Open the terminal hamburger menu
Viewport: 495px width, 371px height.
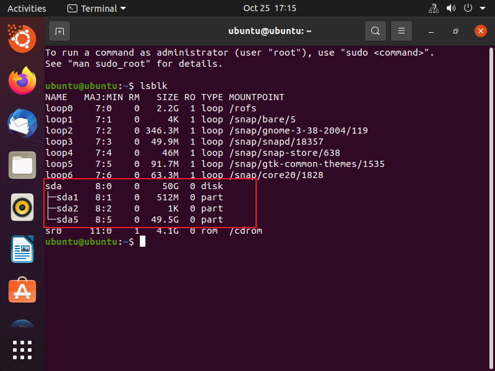click(402, 31)
